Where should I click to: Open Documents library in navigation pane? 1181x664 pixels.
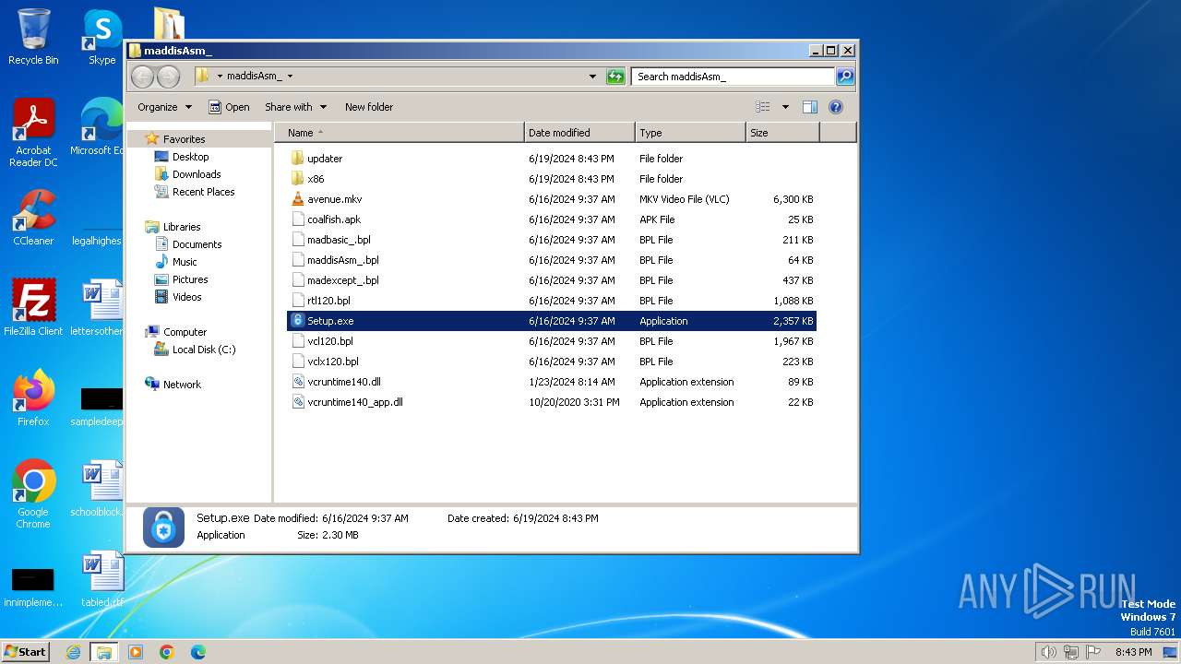click(197, 244)
